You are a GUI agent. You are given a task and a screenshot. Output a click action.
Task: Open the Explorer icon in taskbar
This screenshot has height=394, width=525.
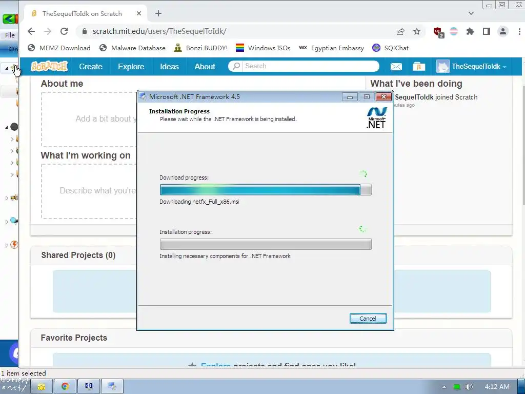click(x=42, y=387)
